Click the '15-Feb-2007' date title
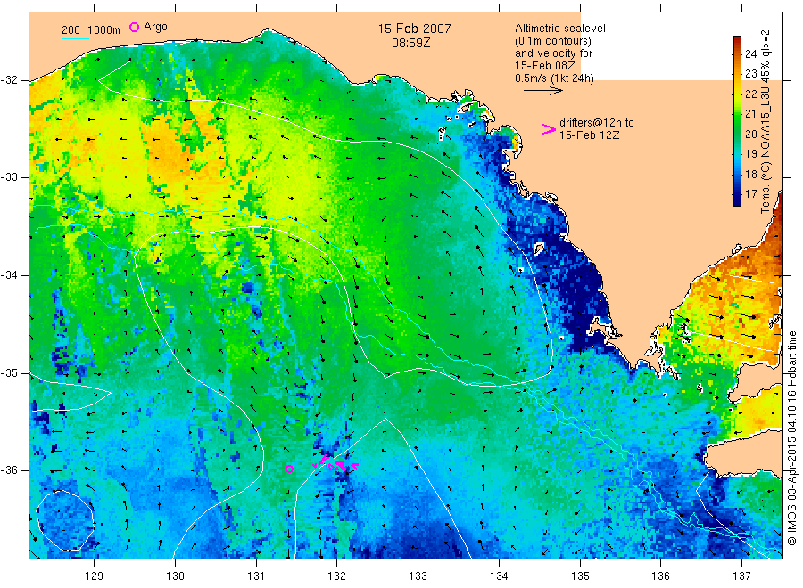803x588 pixels. (414, 29)
